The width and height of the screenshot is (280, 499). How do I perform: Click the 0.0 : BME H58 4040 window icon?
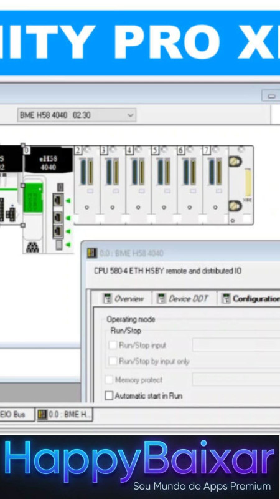coord(92,253)
